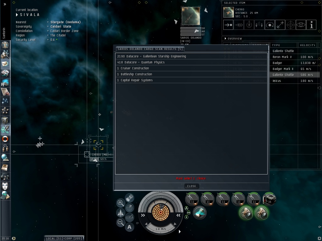Open People & Places sidebar icon
The height and width of the screenshot is (241, 322).
tap(5, 54)
